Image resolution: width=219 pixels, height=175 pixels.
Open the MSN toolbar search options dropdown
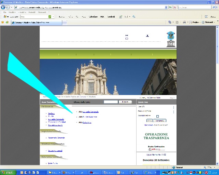coord(53,17)
